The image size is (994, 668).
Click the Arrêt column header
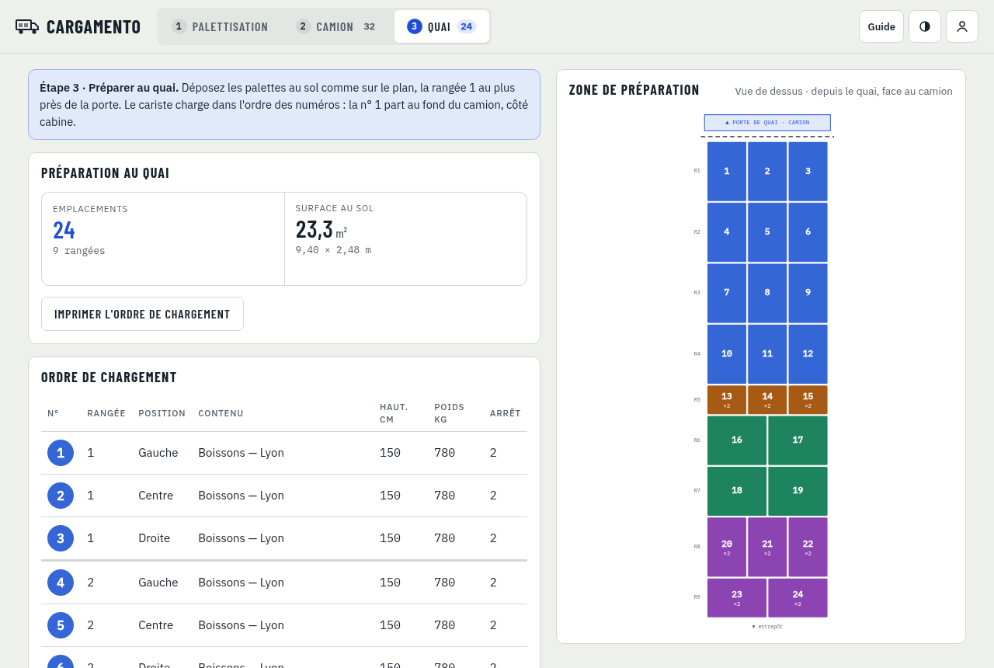pos(505,413)
